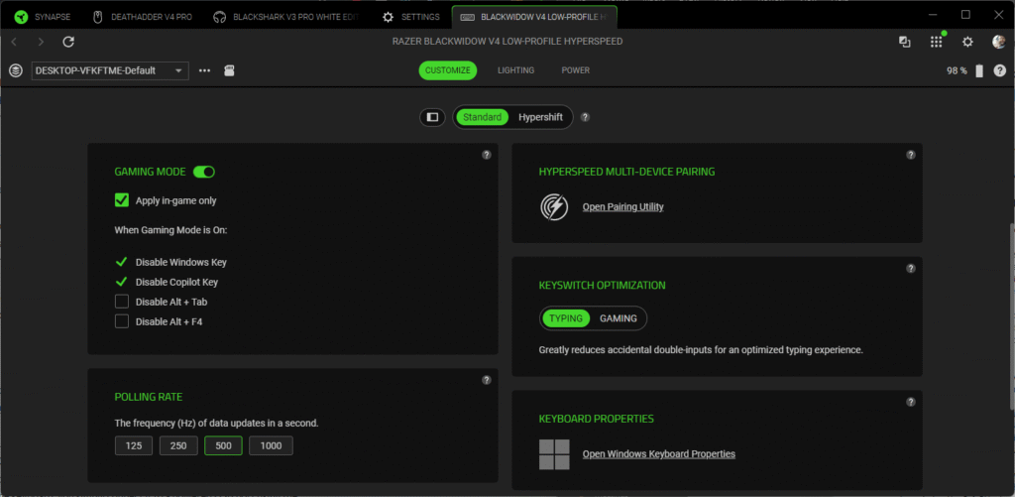Image resolution: width=1015 pixels, height=497 pixels.
Task: Click the vertical scrollbar thumb
Action: (1010, 317)
